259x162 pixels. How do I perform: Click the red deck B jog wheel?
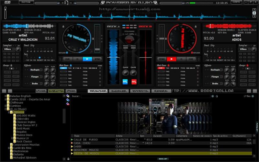point(182,39)
